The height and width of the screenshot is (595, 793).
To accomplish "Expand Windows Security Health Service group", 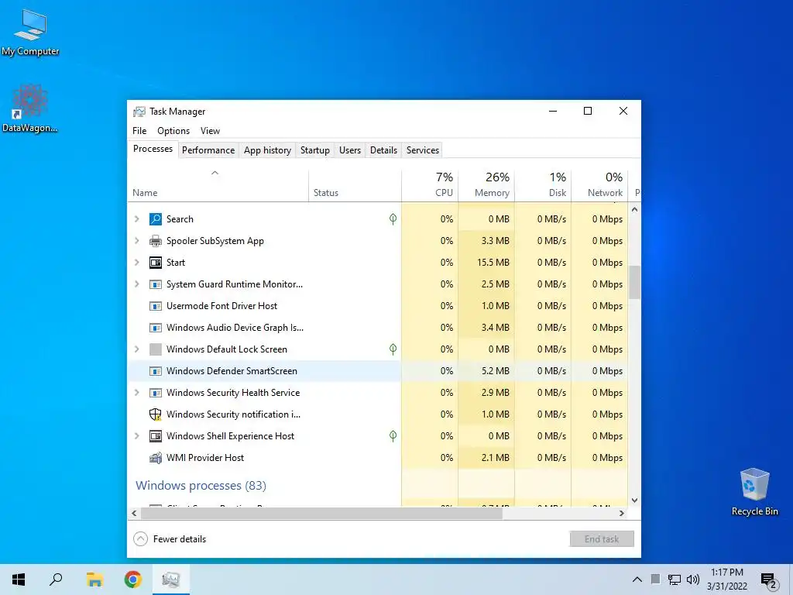I will tap(136, 393).
